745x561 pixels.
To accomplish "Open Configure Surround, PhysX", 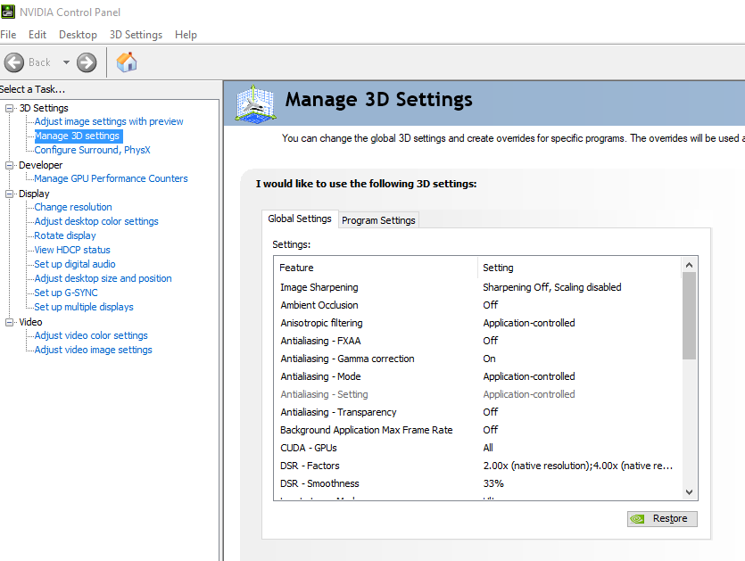I will click(x=92, y=150).
